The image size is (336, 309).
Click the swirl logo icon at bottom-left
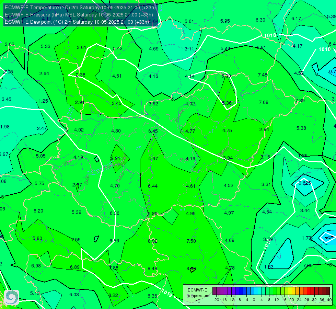12,297
